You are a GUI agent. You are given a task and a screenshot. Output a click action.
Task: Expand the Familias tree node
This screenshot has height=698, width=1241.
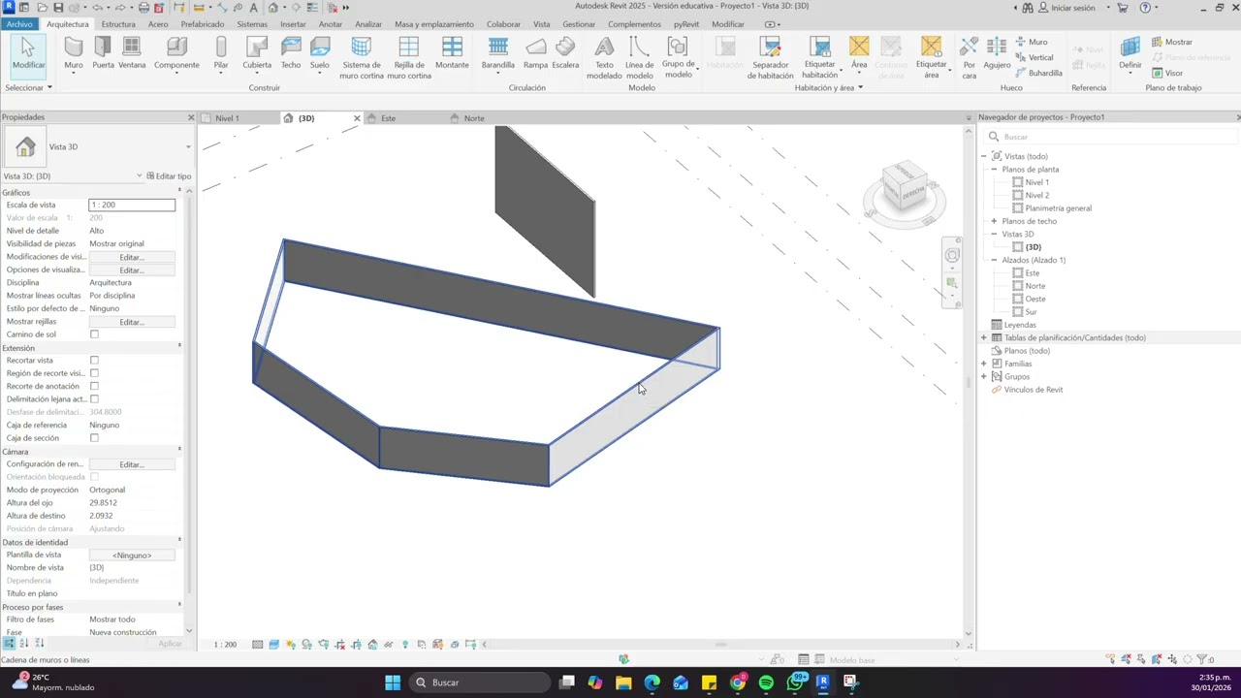pyautogui.click(x=984, y=364)
